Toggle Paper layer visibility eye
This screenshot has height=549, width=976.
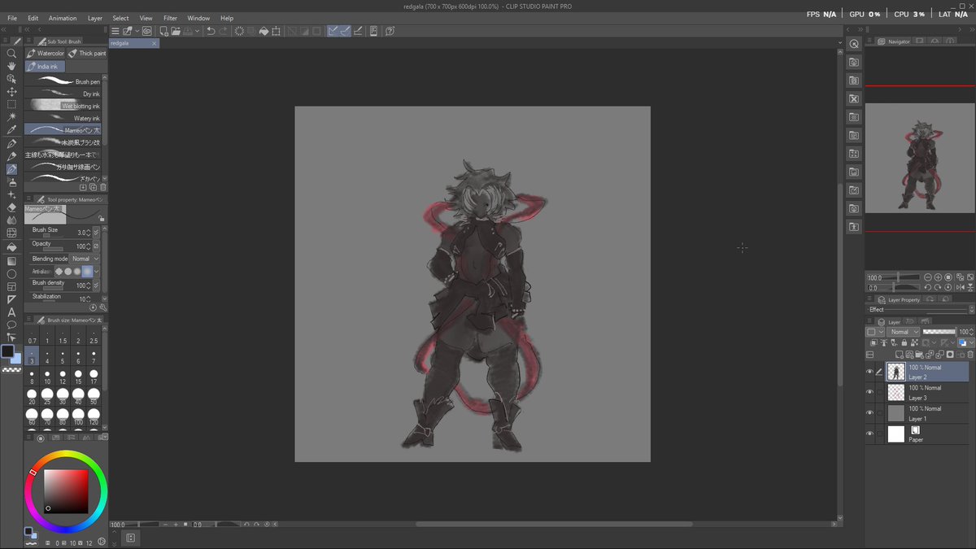click(869, 434)
